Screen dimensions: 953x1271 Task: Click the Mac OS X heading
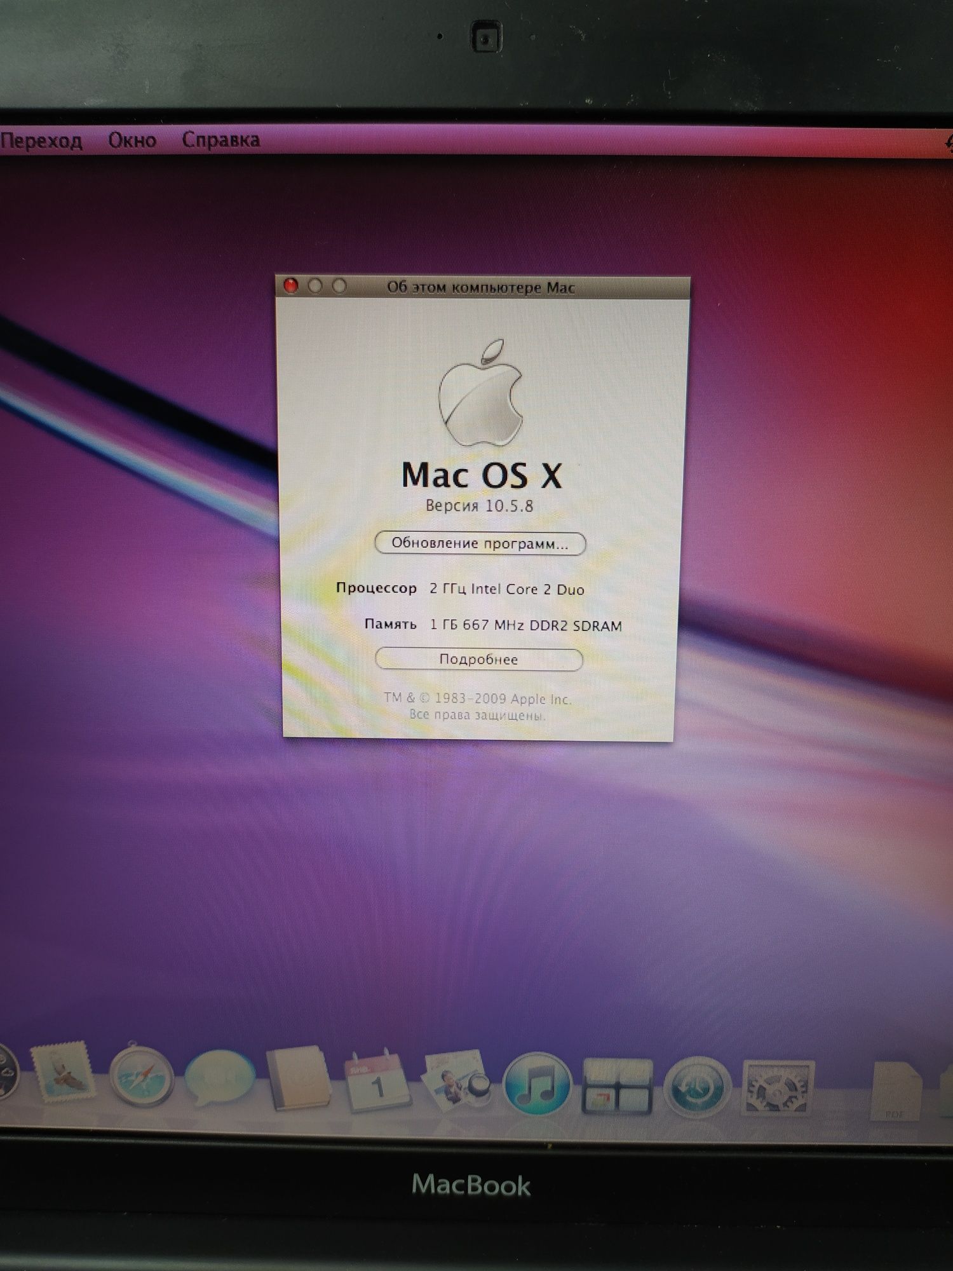point(482,475)
